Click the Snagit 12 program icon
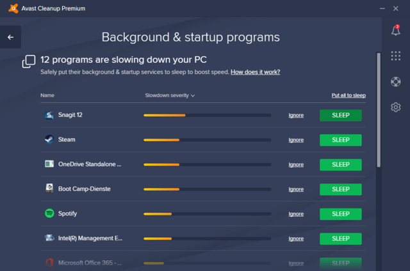The image size is (410, 271). coord(49,115)
